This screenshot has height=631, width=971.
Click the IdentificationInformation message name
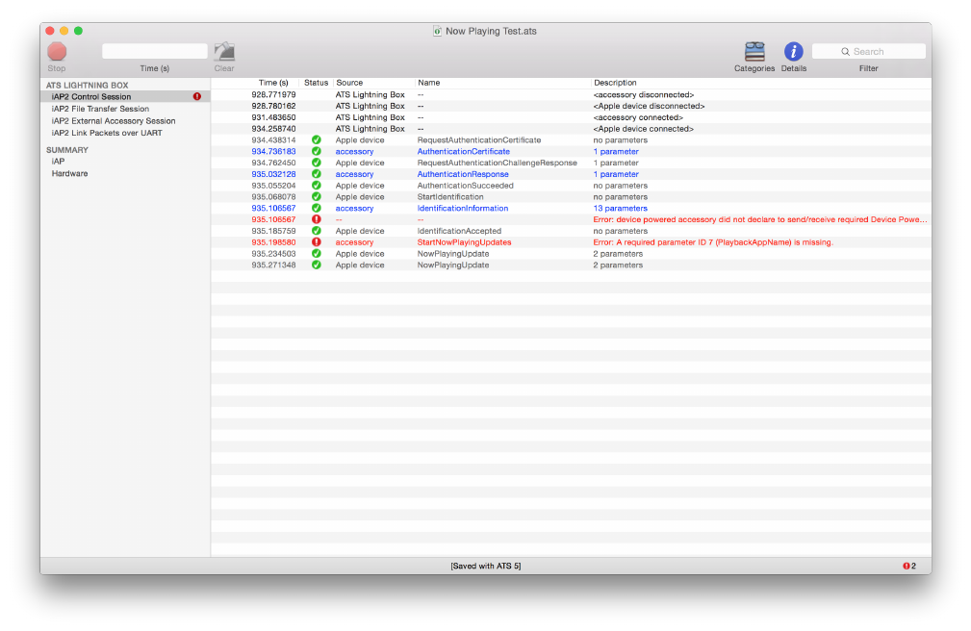[x=463, y=208]
